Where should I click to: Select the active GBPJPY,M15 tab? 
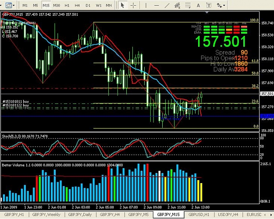(x=168, y=215)
